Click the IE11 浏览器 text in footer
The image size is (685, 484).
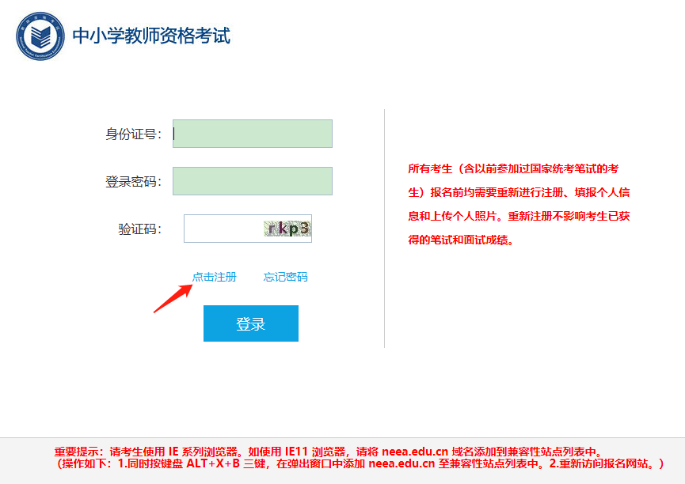[x=316, y=452]
